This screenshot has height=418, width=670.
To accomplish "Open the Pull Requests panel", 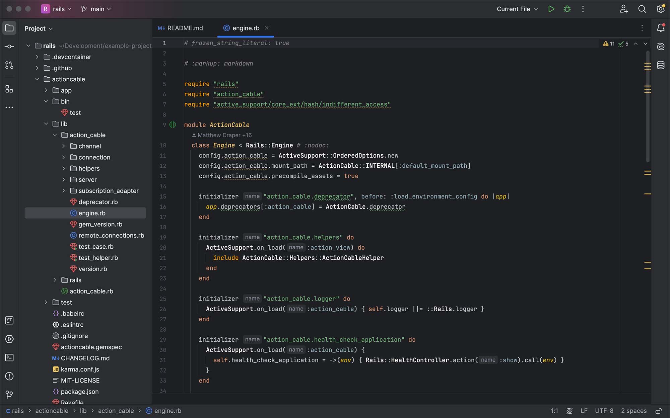I will click(x=9, y=66).
